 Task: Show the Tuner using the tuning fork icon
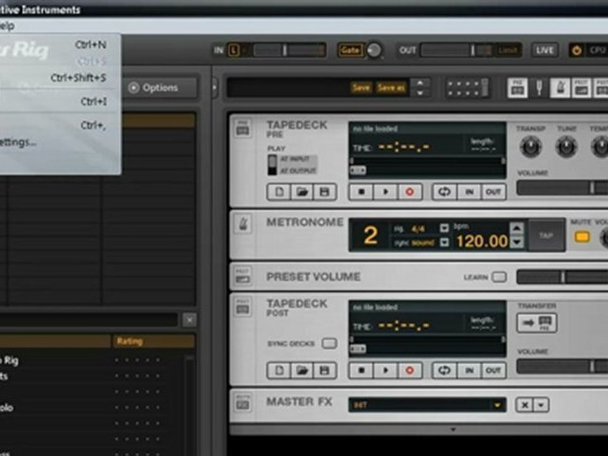point(539,88)
